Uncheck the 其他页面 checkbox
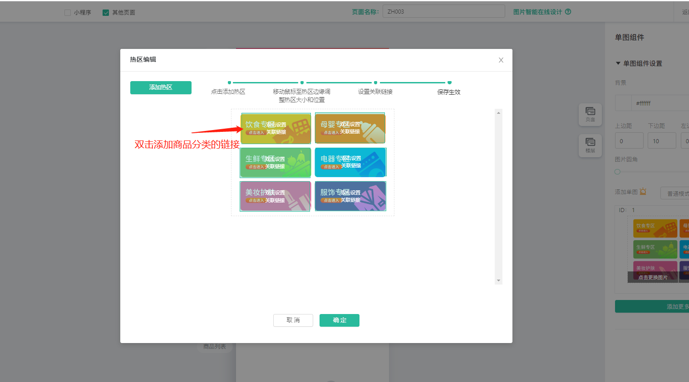This screenshot has height=382, width=689. pyautogui.click(x=106, y=13)
